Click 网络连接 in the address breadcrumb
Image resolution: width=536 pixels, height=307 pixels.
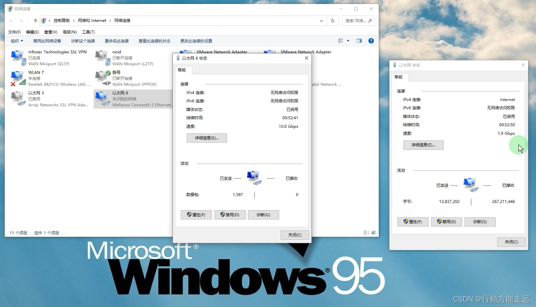coord(122,21)
